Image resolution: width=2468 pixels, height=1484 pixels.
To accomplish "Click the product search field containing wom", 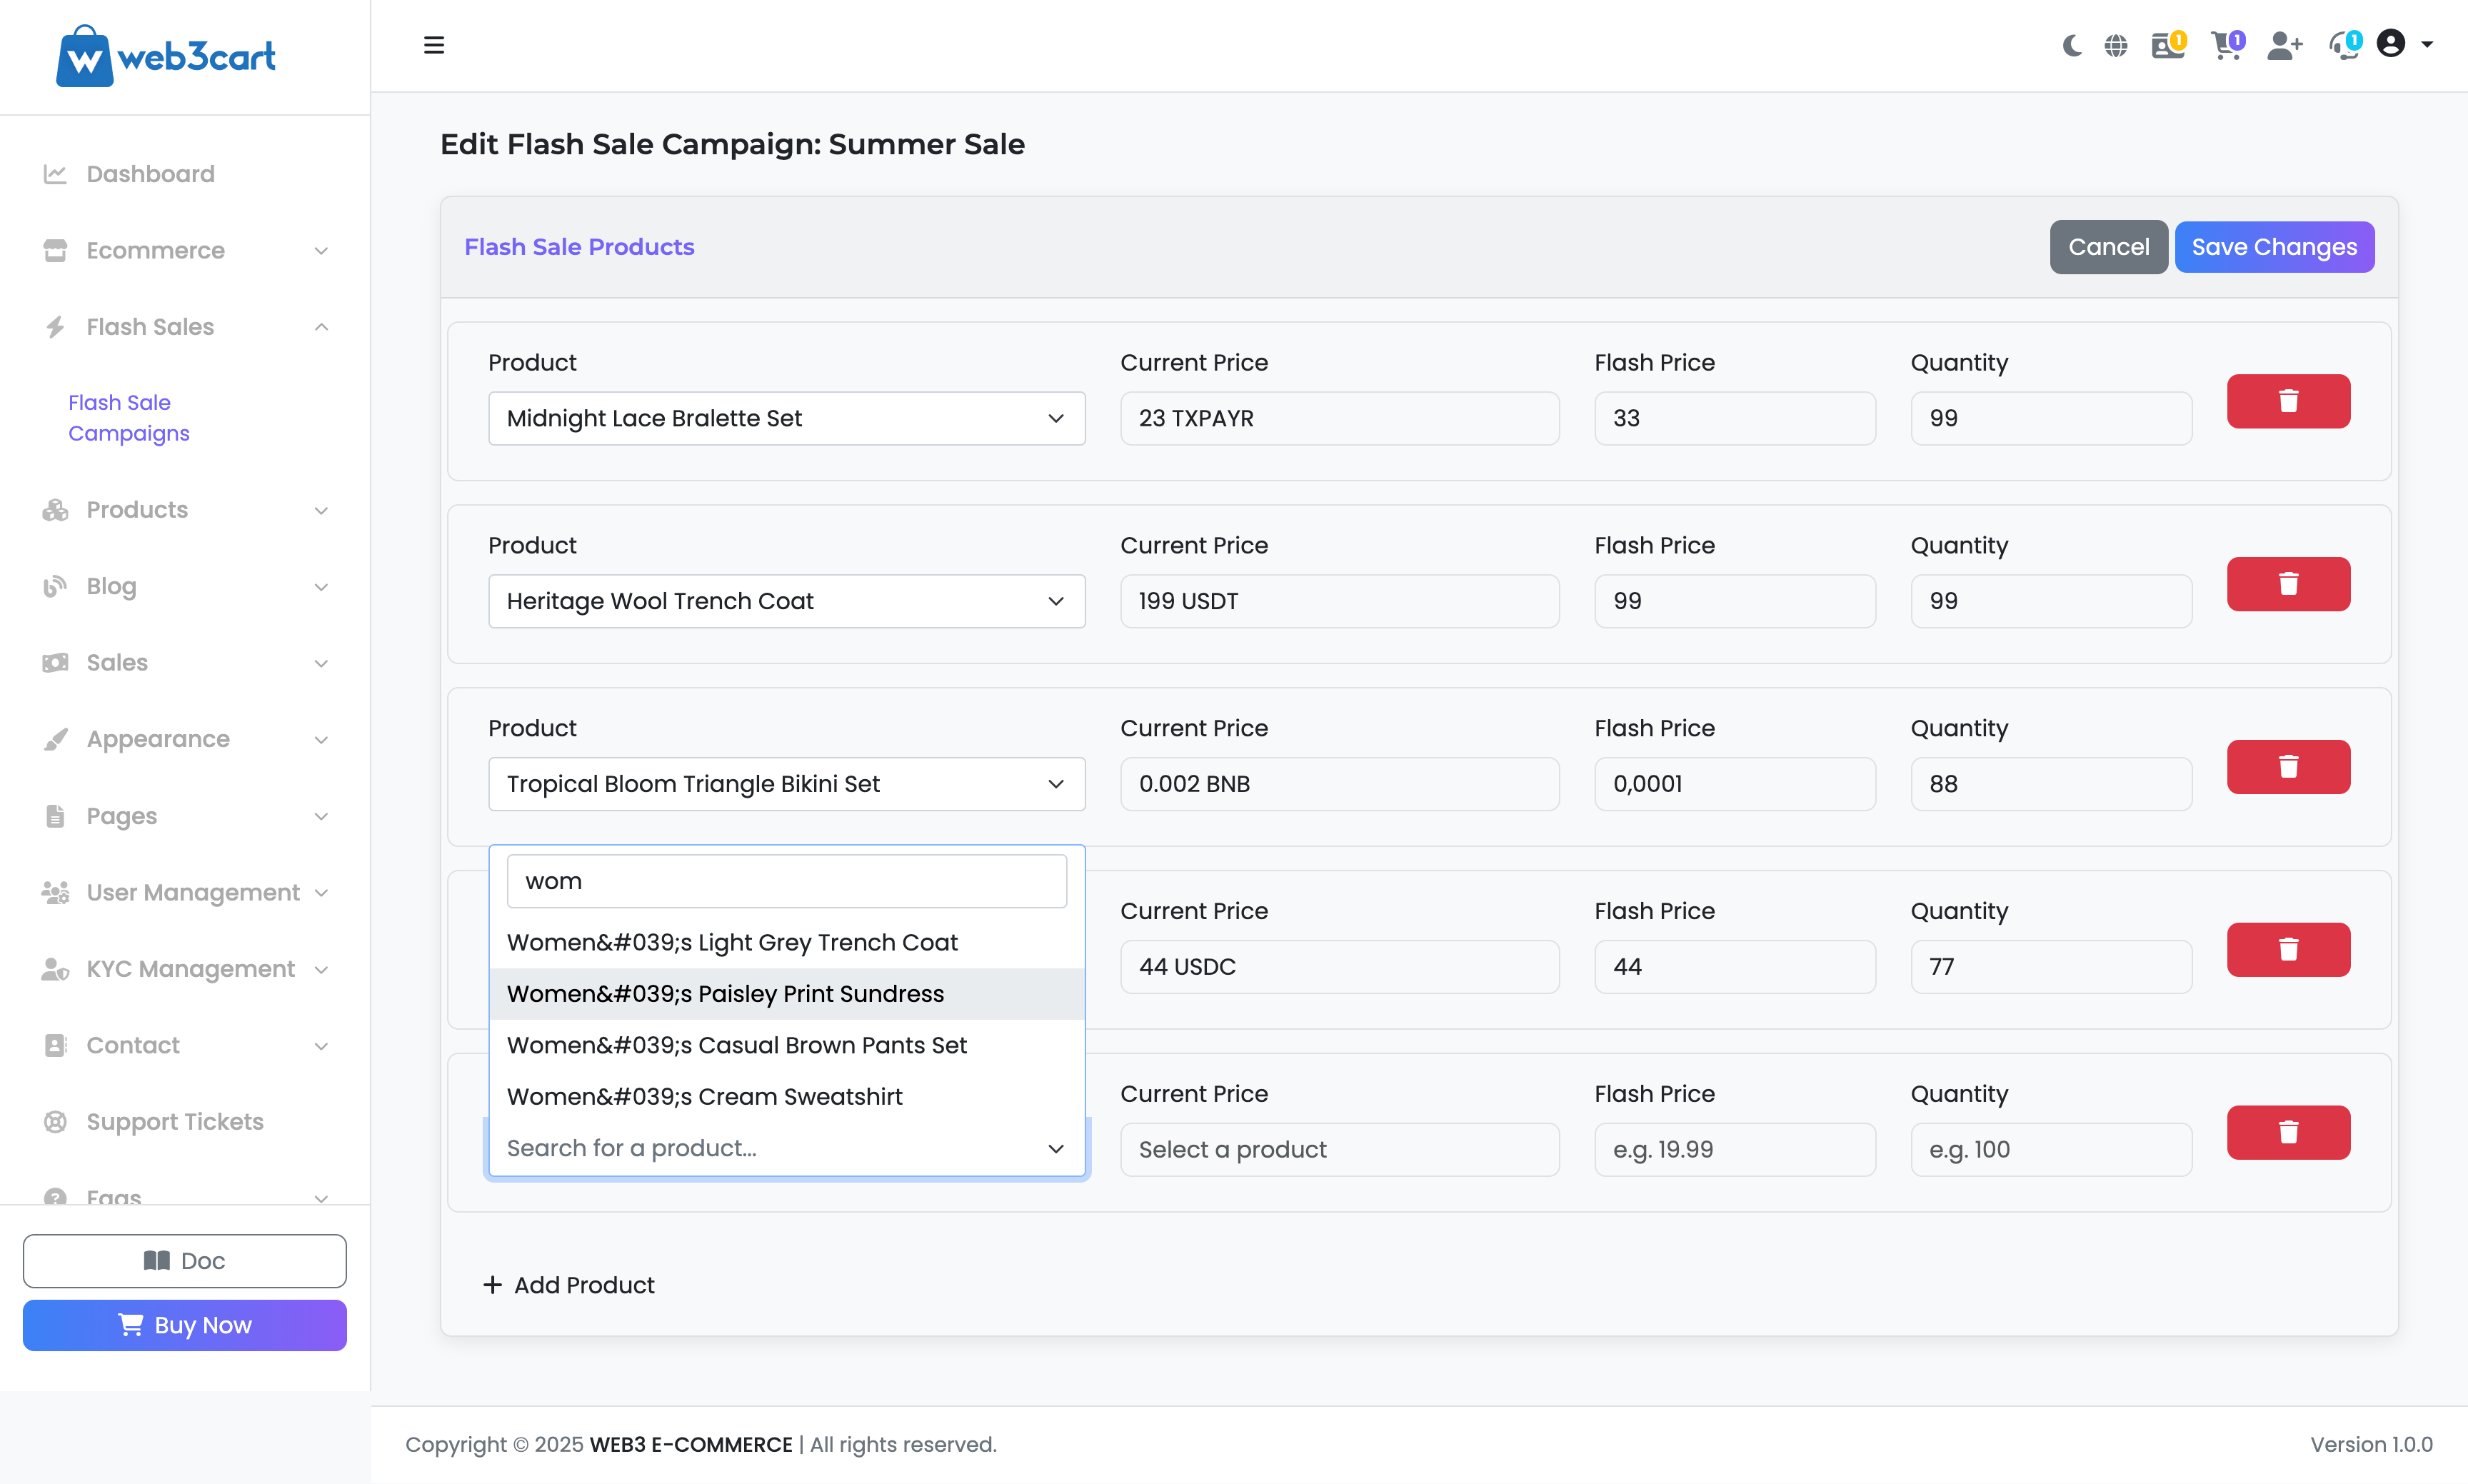I will tap(786, 881).
